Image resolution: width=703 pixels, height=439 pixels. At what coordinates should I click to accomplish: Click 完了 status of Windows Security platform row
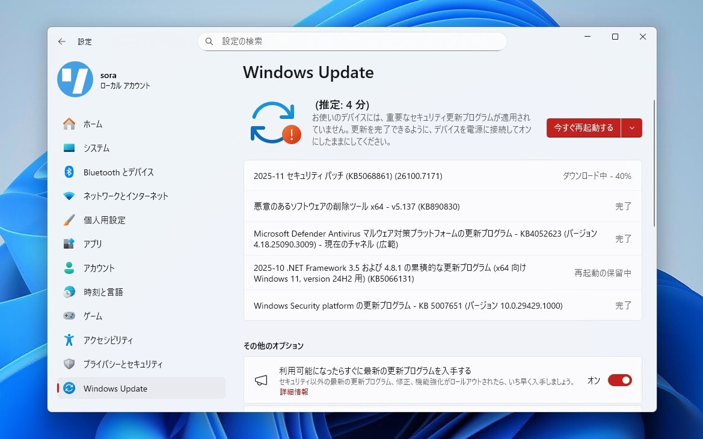(x=623, y=305)
